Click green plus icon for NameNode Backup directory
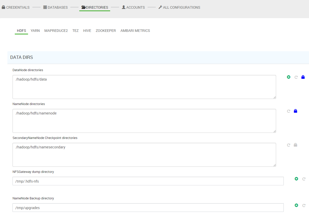This screenshot has width=309, height=218. 296,205
